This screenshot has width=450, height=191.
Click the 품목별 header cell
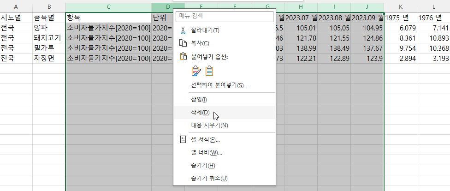(49, 18)
